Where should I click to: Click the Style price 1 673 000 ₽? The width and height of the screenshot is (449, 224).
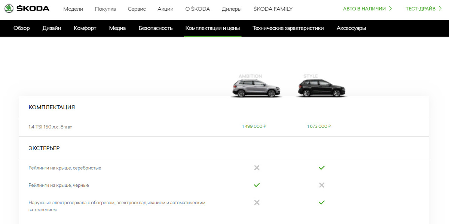pyautogui.click(x=319, y=126)
